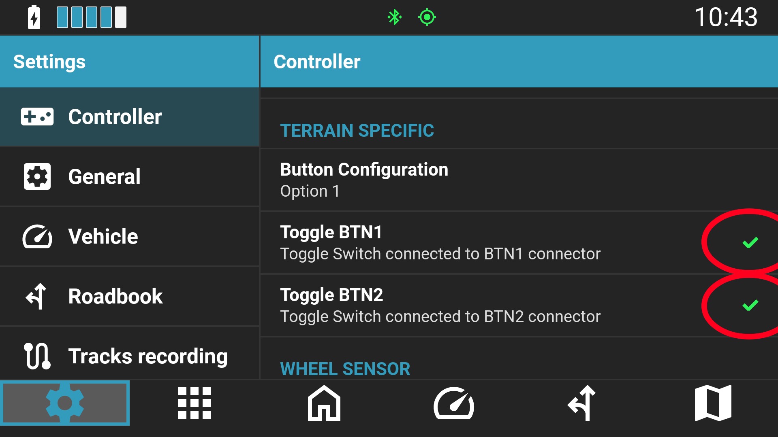Tap the clock showing 10:43
Viewport: 778px width, 437px height.
tap(726, 17)
